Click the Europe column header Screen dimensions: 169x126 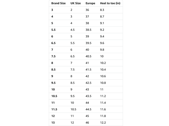coord(90,3)
